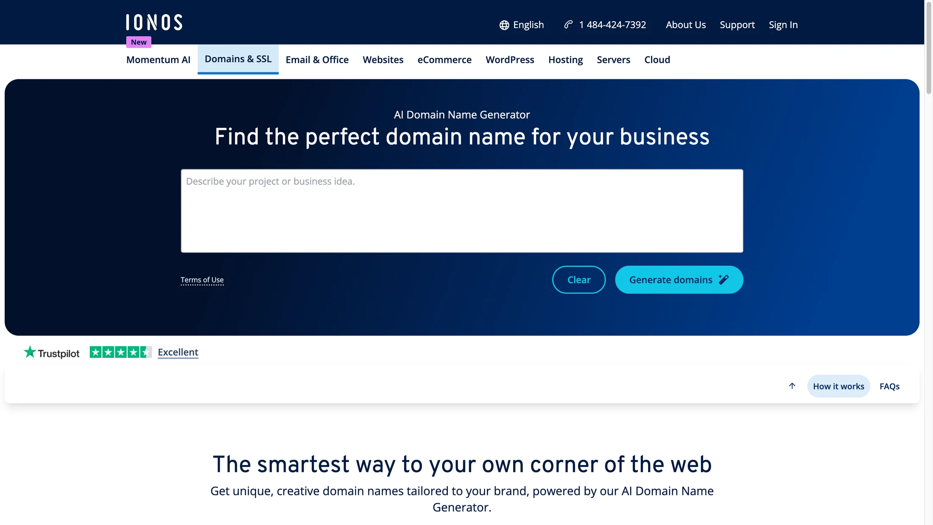
Task: Click the IONOS logo
Action: tap(154, 22)
